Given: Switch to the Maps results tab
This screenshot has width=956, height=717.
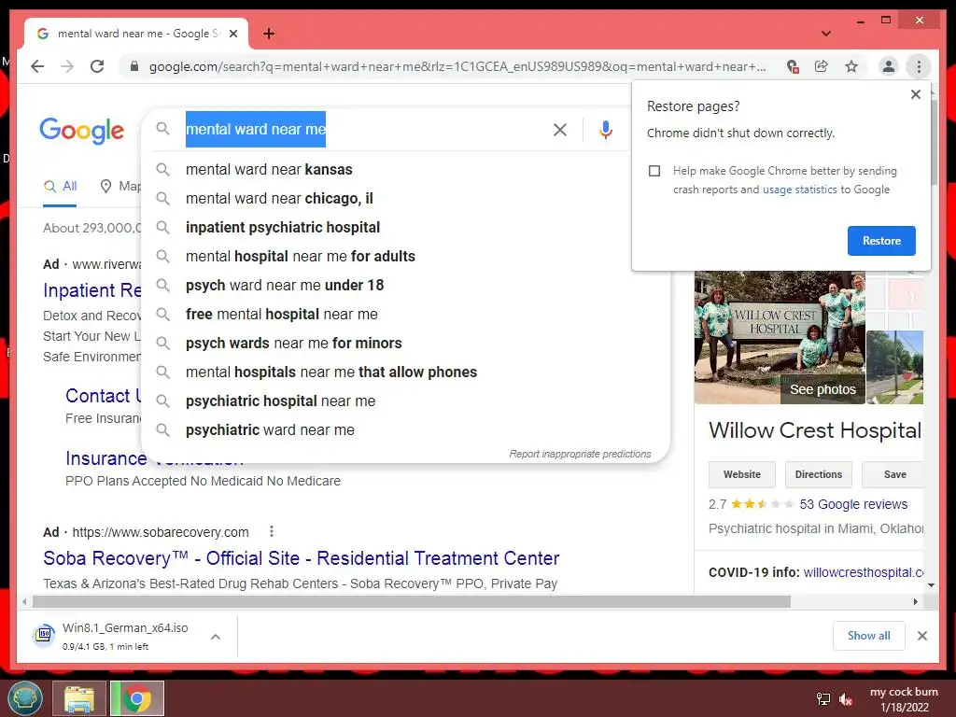Looking at the screenshot, I should point(120,187).
